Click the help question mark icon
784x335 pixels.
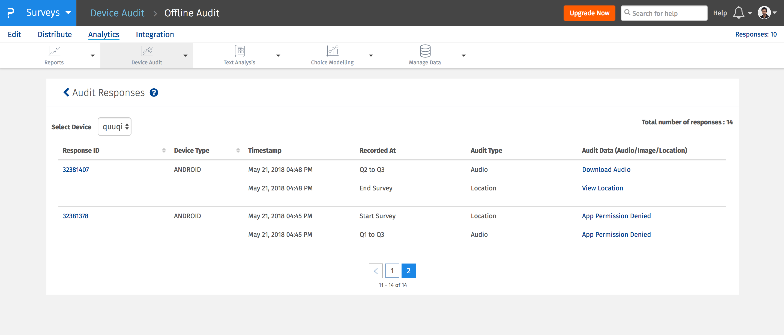[154, 92]
